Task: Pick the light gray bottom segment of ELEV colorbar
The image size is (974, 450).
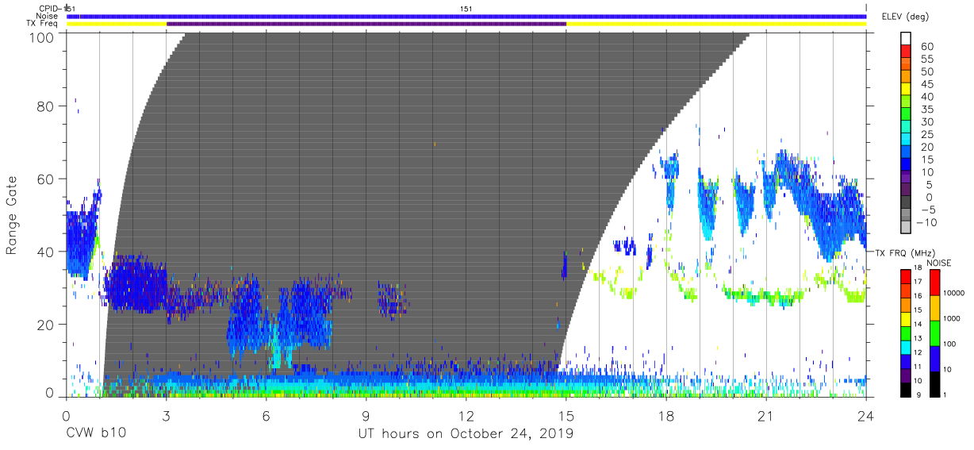Action: click(x=907, y=229)
